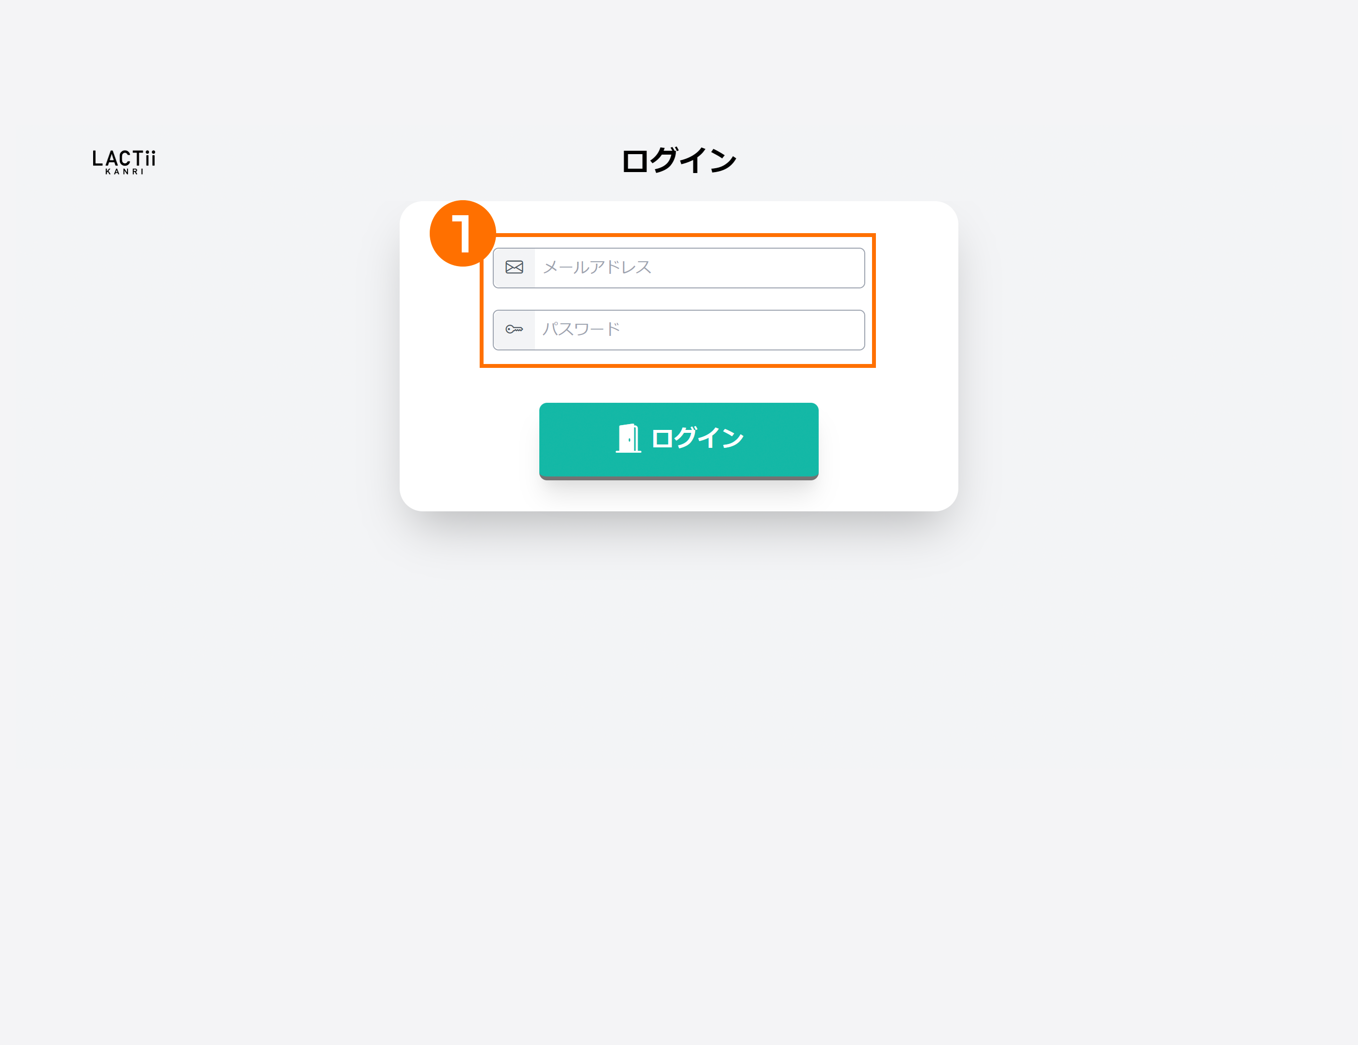Click the door icon on login button
This screenshot has height=1045, width=1358.
(628, 438)
